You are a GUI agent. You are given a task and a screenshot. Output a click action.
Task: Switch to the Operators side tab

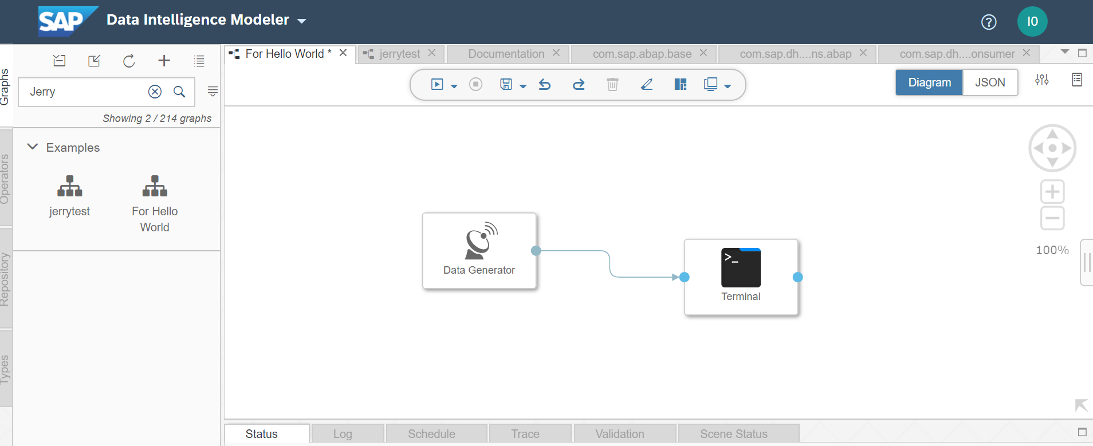(6, 179)
